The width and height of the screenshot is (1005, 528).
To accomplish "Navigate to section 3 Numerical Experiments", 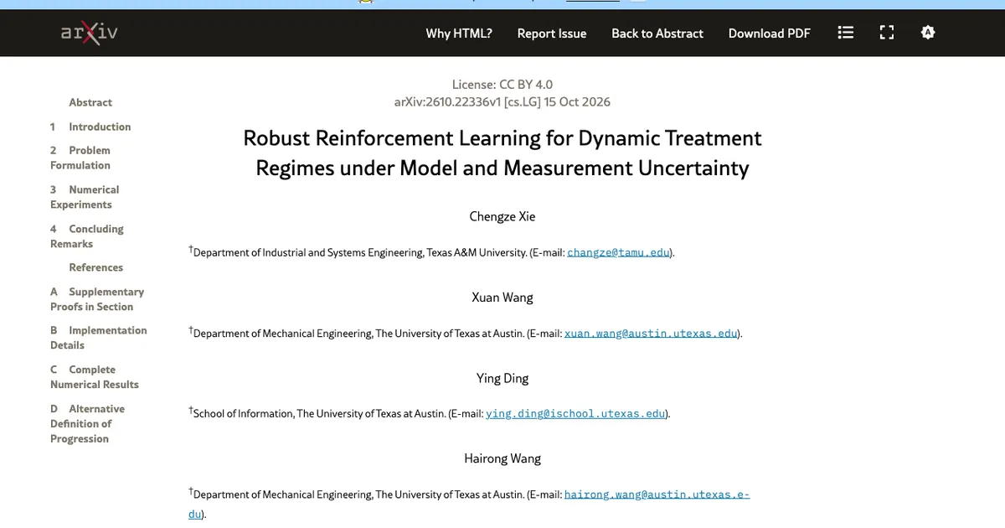I will point(85,197).
